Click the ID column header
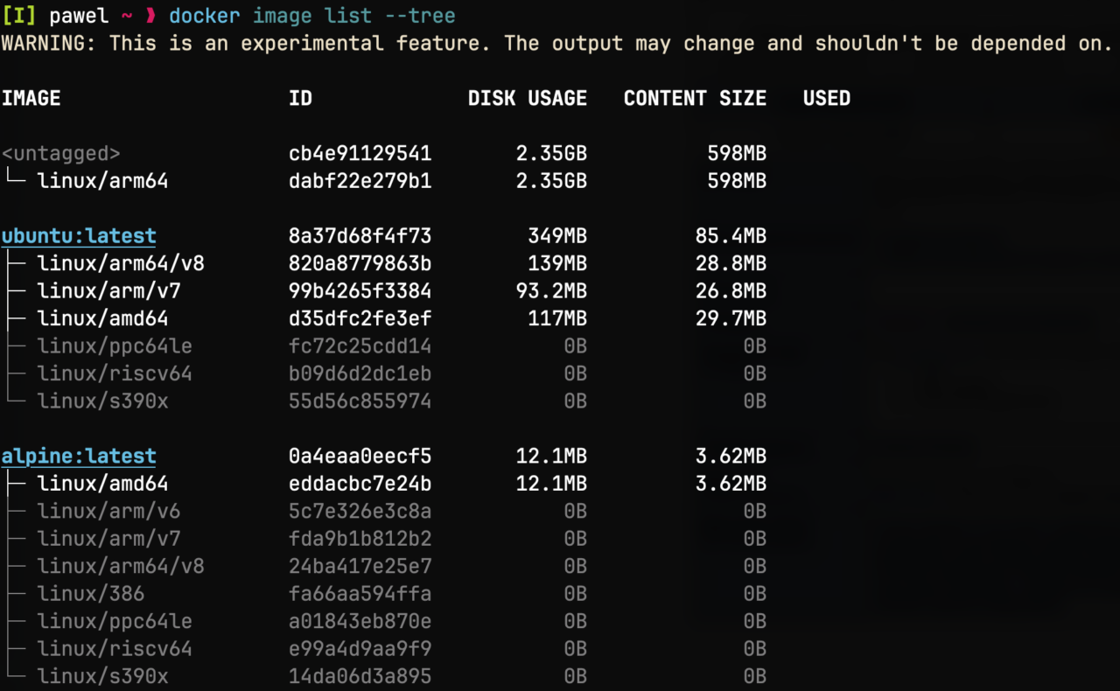The width and height of the screenshot is (1120, 691). 300,98
